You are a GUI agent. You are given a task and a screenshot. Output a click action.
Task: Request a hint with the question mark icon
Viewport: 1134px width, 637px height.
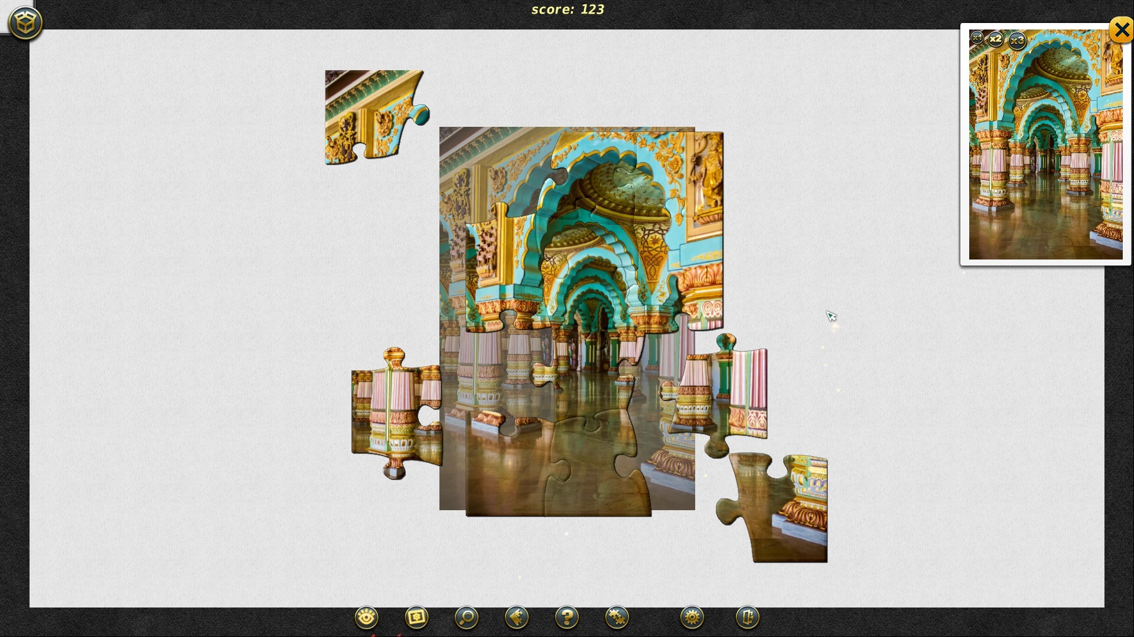[x=566, y=618]
